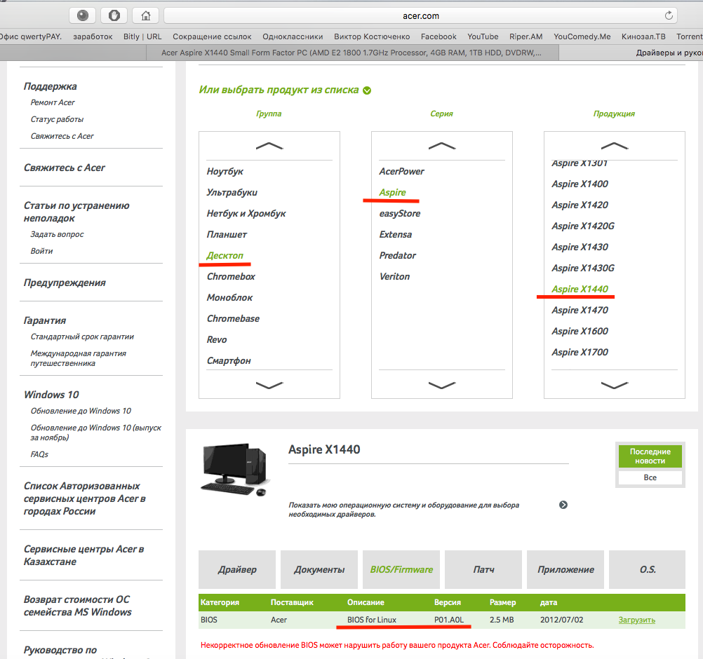Viewport: 703px width, 659px height.
Task: Click the Загрузить download link for BIOS
Action: coord(636,620)
